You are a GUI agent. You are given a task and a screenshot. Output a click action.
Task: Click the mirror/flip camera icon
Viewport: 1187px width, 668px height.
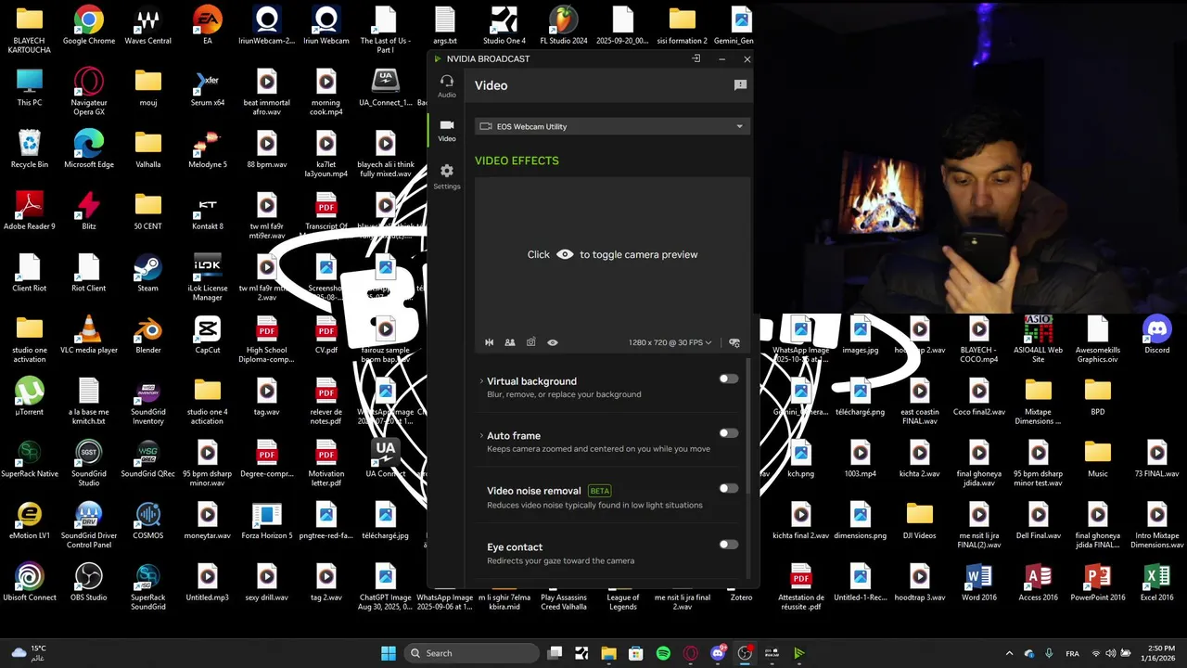pyautogui.click(x=490, y=342)
